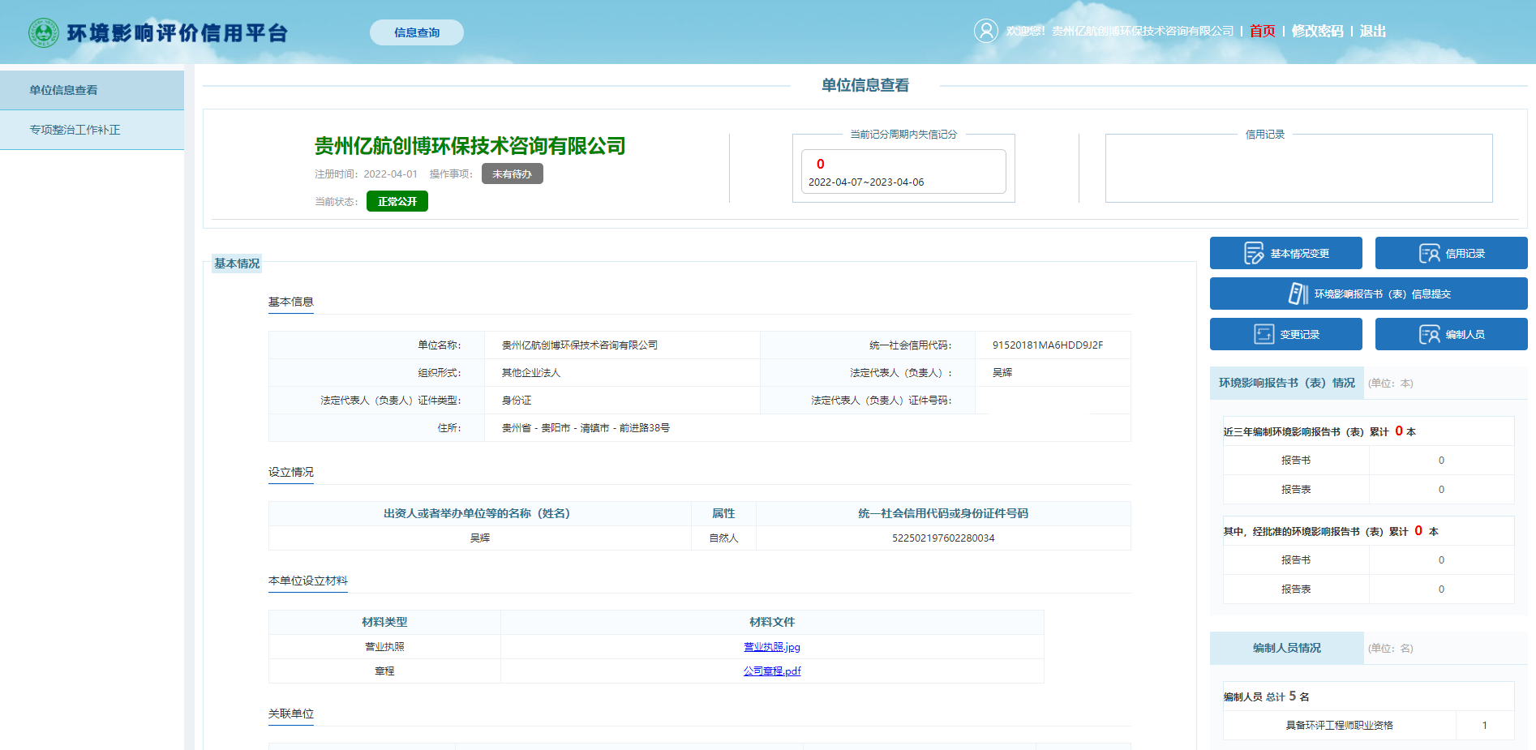The width and height of the screenshot is (1536, 750).
Task: Click the 变更记录 icon
Action: click(x=1264, y=334)
